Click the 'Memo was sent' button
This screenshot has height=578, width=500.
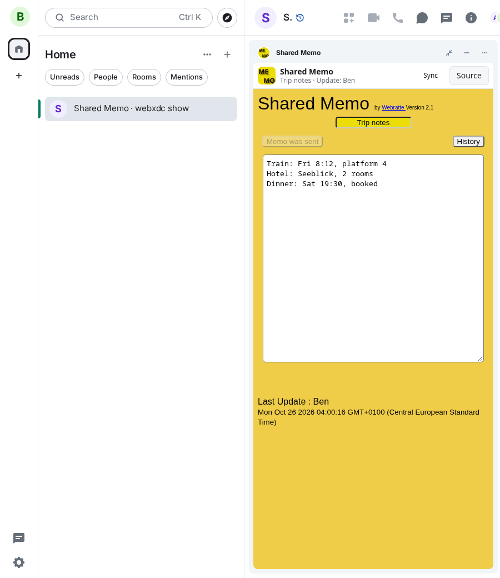(x=293, y=142)
